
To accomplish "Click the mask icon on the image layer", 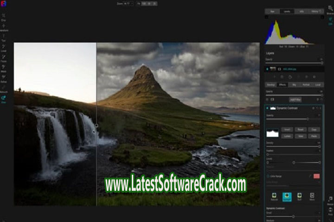I will point(279,69).
